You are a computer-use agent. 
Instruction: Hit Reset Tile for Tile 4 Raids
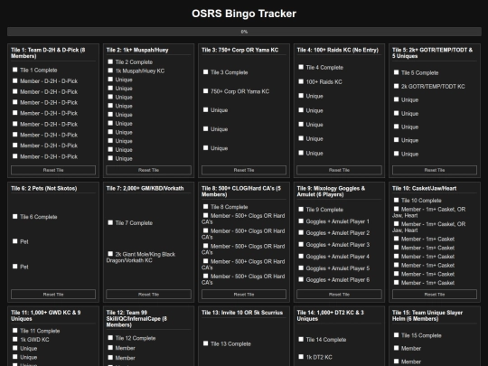pos(339,170)
